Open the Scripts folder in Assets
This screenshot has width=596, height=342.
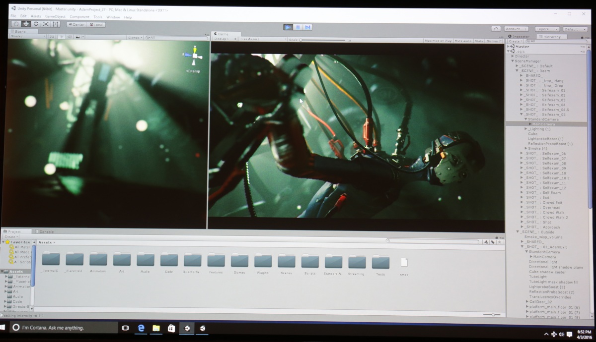310,262
